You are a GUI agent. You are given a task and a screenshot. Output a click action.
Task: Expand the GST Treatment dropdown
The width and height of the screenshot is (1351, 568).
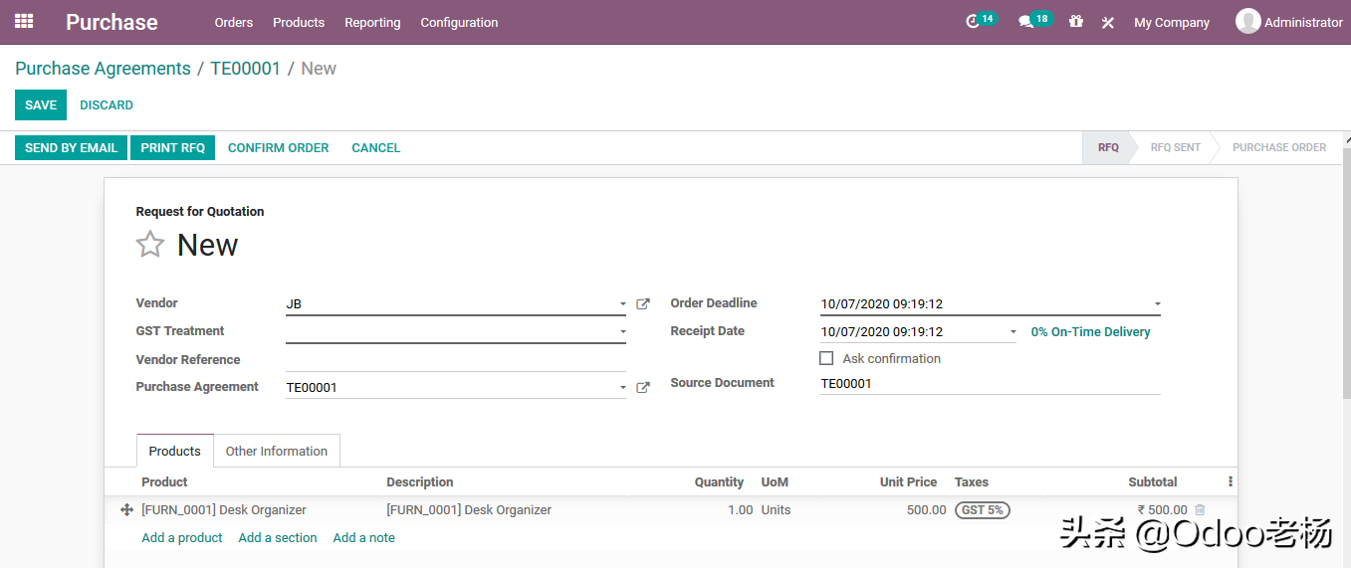tap(623, 332)
